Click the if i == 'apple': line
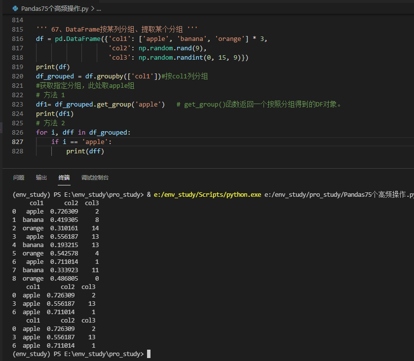This screenshot has height=361, width=414. click(x=81, y=142)
